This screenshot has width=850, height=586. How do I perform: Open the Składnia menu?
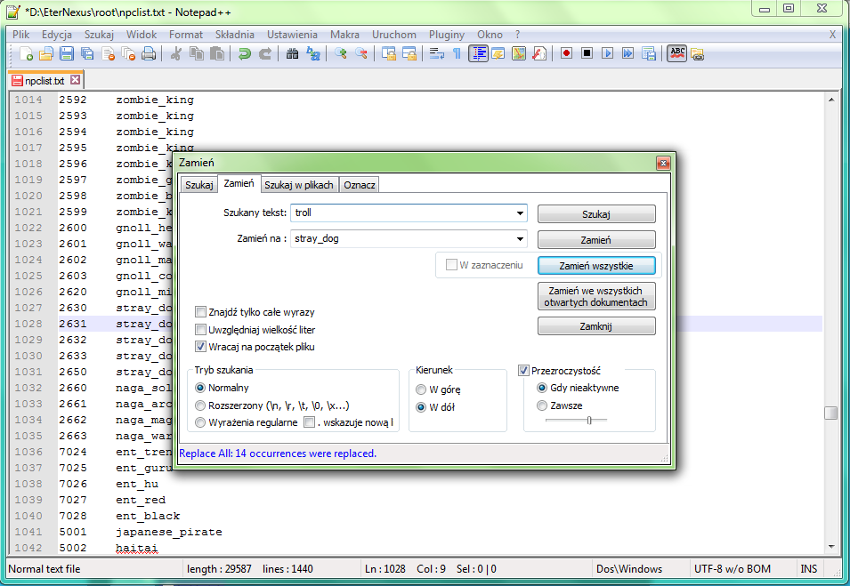[x=234, y=34]
